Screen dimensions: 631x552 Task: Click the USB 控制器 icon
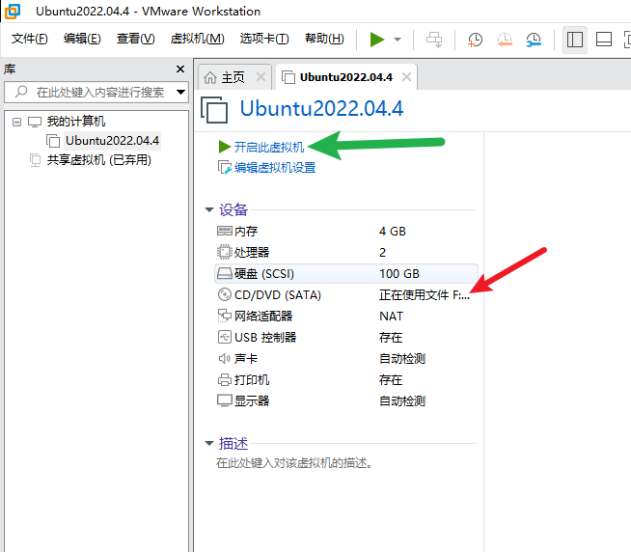point(225,337)
